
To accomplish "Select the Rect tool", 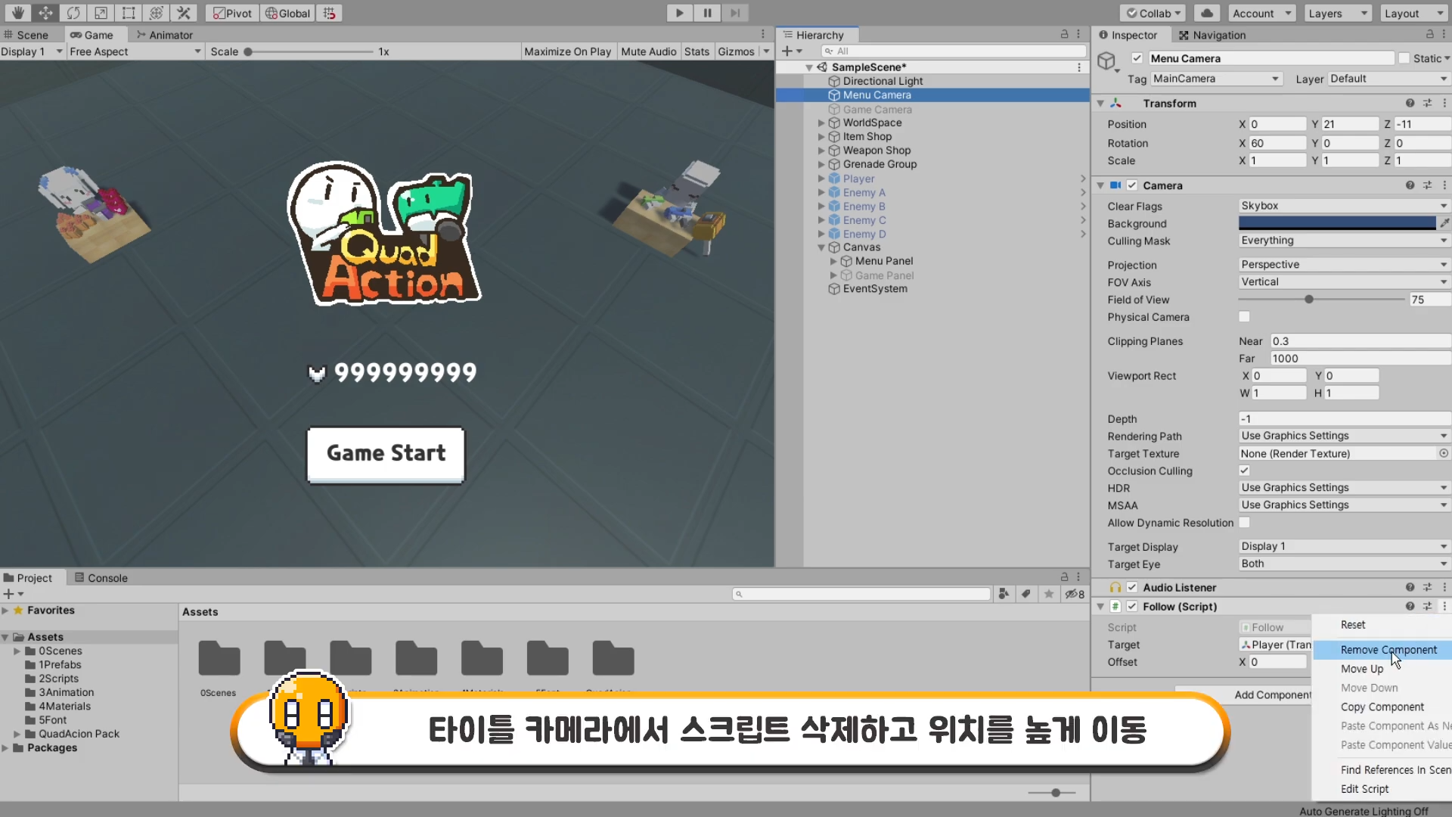I will [x=129, y=13].
